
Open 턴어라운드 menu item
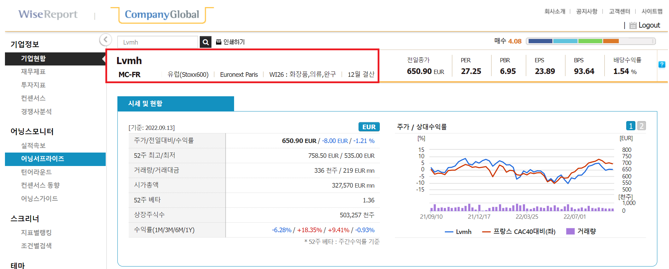[36, 172]
